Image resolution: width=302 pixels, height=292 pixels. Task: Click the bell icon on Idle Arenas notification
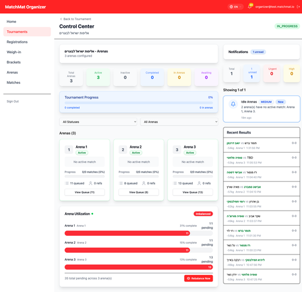[x=233, y=104]
